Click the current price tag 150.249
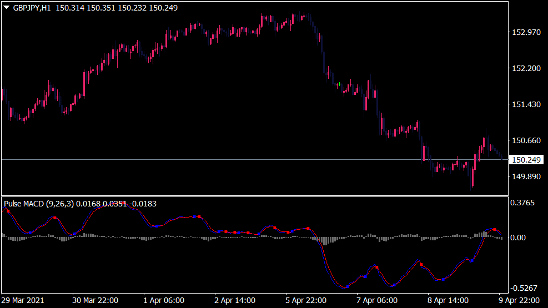The width and height of the screenshot is (548, 308). pos(526,160)
